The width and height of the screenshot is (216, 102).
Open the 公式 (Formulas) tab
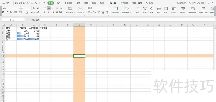[78, 3]
